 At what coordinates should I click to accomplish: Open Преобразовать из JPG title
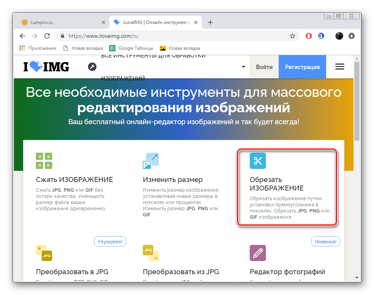[x=181, y=271]
